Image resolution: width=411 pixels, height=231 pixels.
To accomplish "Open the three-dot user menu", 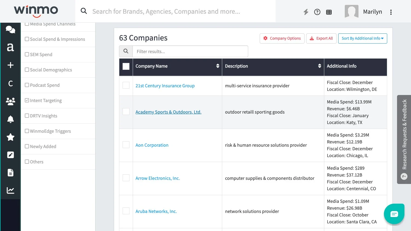I will point(391,12).
